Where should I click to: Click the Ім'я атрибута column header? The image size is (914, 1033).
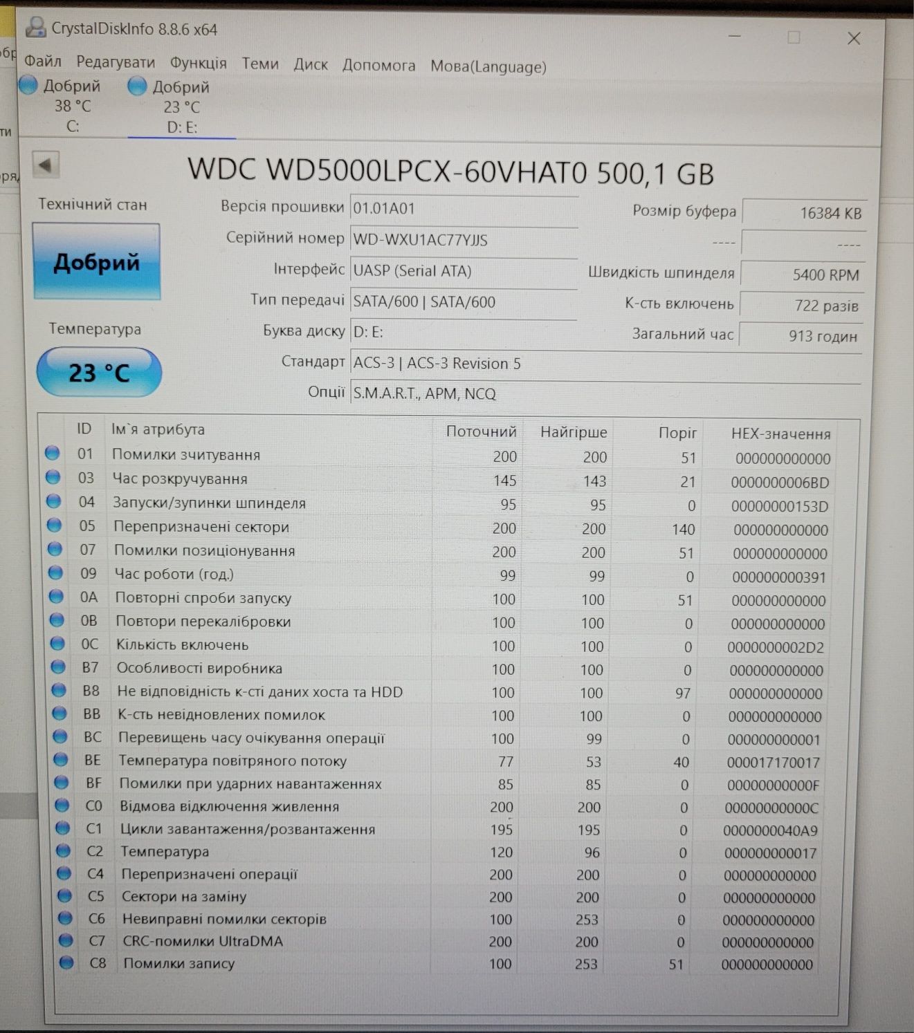coord(158,429)
